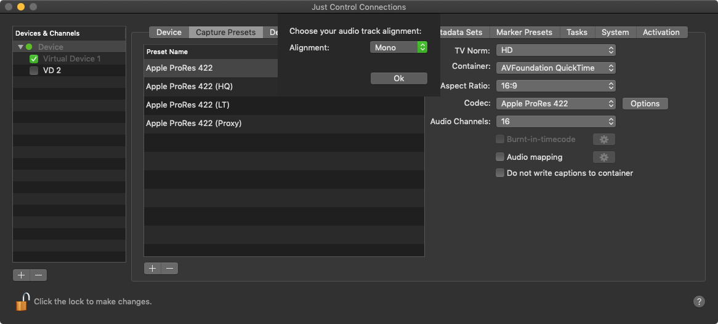This screenshot has height=324, width=718.
Task: Select the Apple ProRes 422 (LT) preset
Action: pos(284,105)
